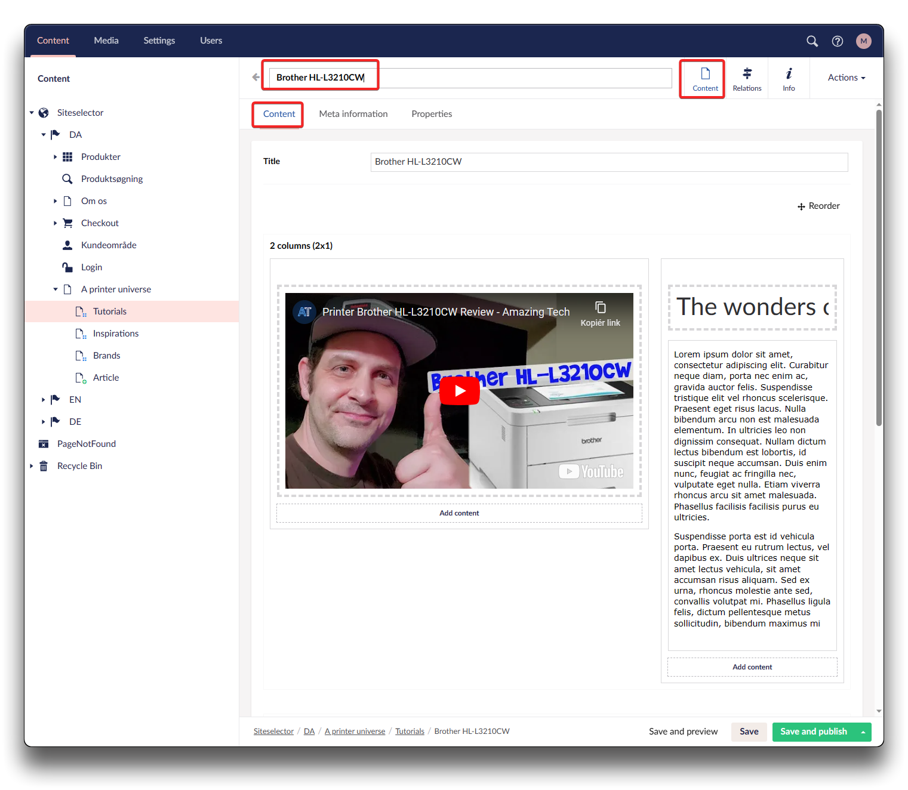Expand the Checkout tree node
The width and height of the screenshot is (908, 790).
(55, 223)
